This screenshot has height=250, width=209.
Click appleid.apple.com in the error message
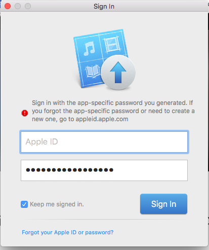pos(102,119)
